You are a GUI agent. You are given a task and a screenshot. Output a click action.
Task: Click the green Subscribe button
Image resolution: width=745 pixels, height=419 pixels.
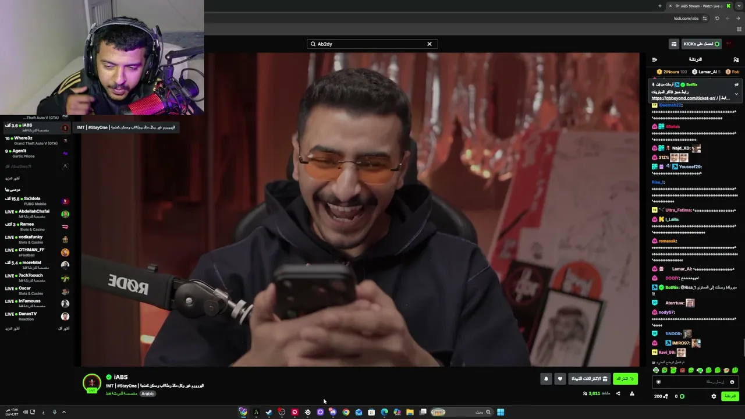626,379
